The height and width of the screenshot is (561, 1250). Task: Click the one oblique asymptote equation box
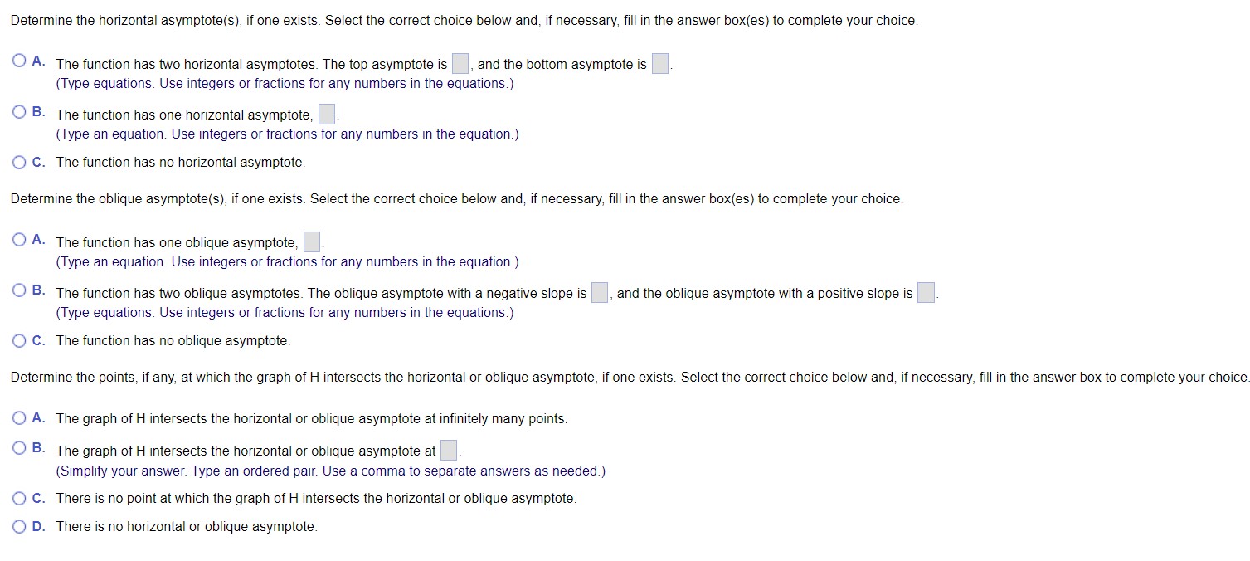311,241
